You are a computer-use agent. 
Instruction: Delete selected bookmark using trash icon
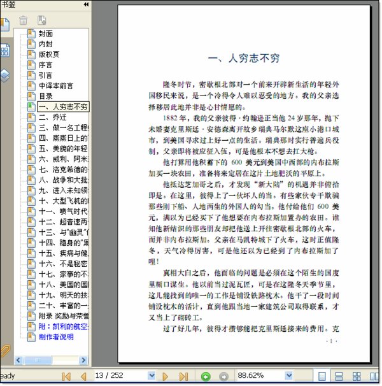[x=23, y=20]
